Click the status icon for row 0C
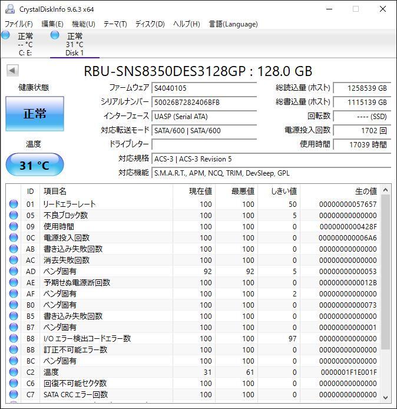This screenshot has width=397, height=409. (x=14, y=238)
